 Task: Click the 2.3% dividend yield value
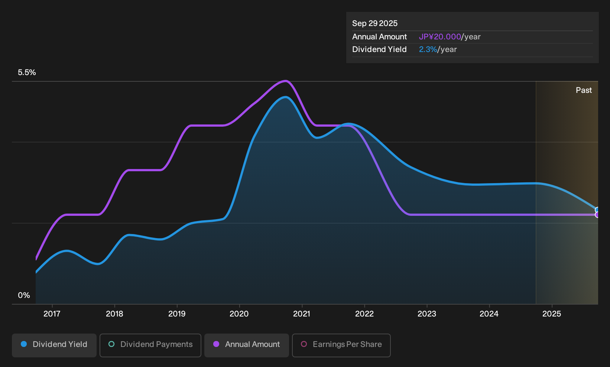pyautogui.click(x=428, y=49)
